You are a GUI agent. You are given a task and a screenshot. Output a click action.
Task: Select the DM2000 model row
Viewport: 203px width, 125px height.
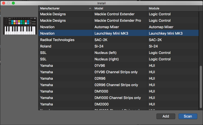[118, 104]
